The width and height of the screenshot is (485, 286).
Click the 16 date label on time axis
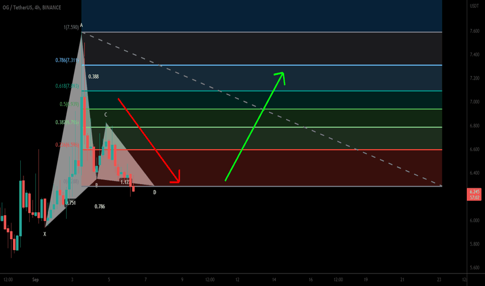point(311,280)
